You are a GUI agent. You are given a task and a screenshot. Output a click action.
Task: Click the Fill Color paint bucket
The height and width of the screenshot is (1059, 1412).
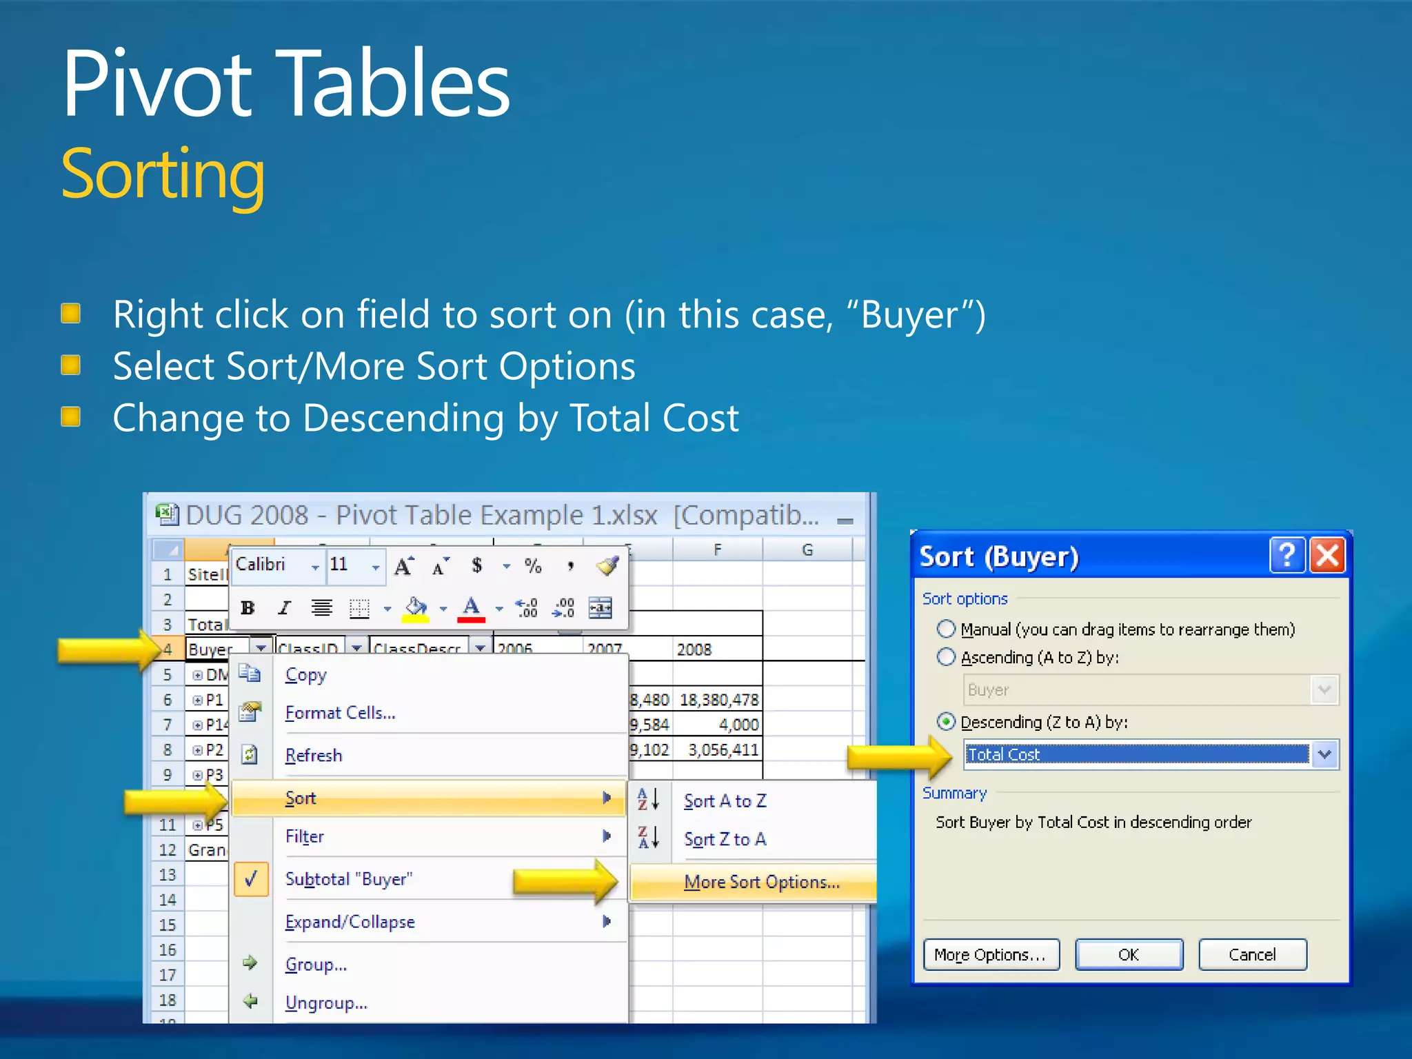(416, 608)
